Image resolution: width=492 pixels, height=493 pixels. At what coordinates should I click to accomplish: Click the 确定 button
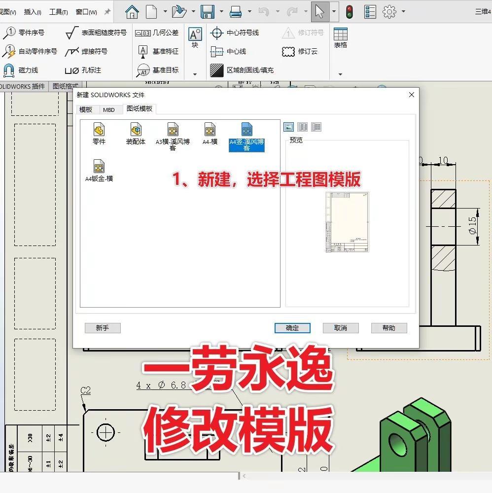pyautogui.click(x=292, y=328)
